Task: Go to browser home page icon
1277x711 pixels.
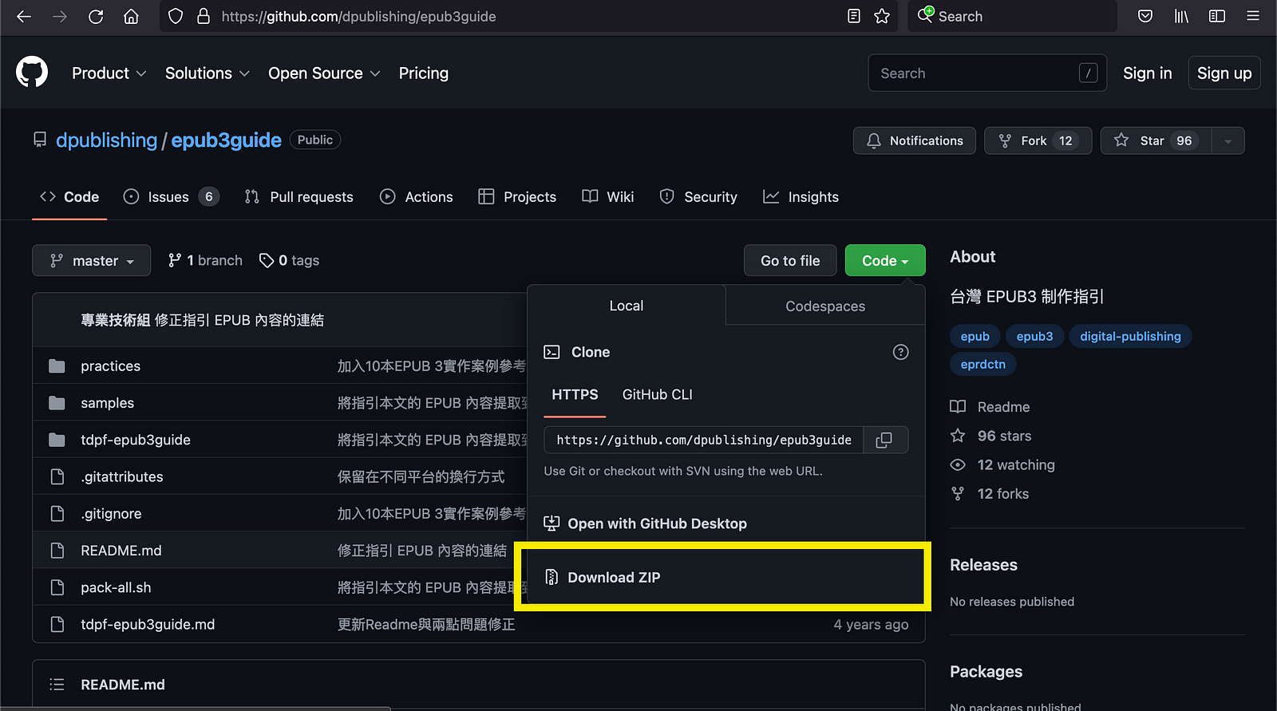Action: point(131,16)
